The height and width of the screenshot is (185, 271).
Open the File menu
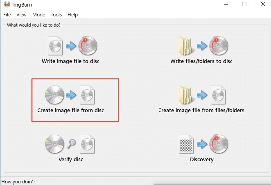click(7, 15)
